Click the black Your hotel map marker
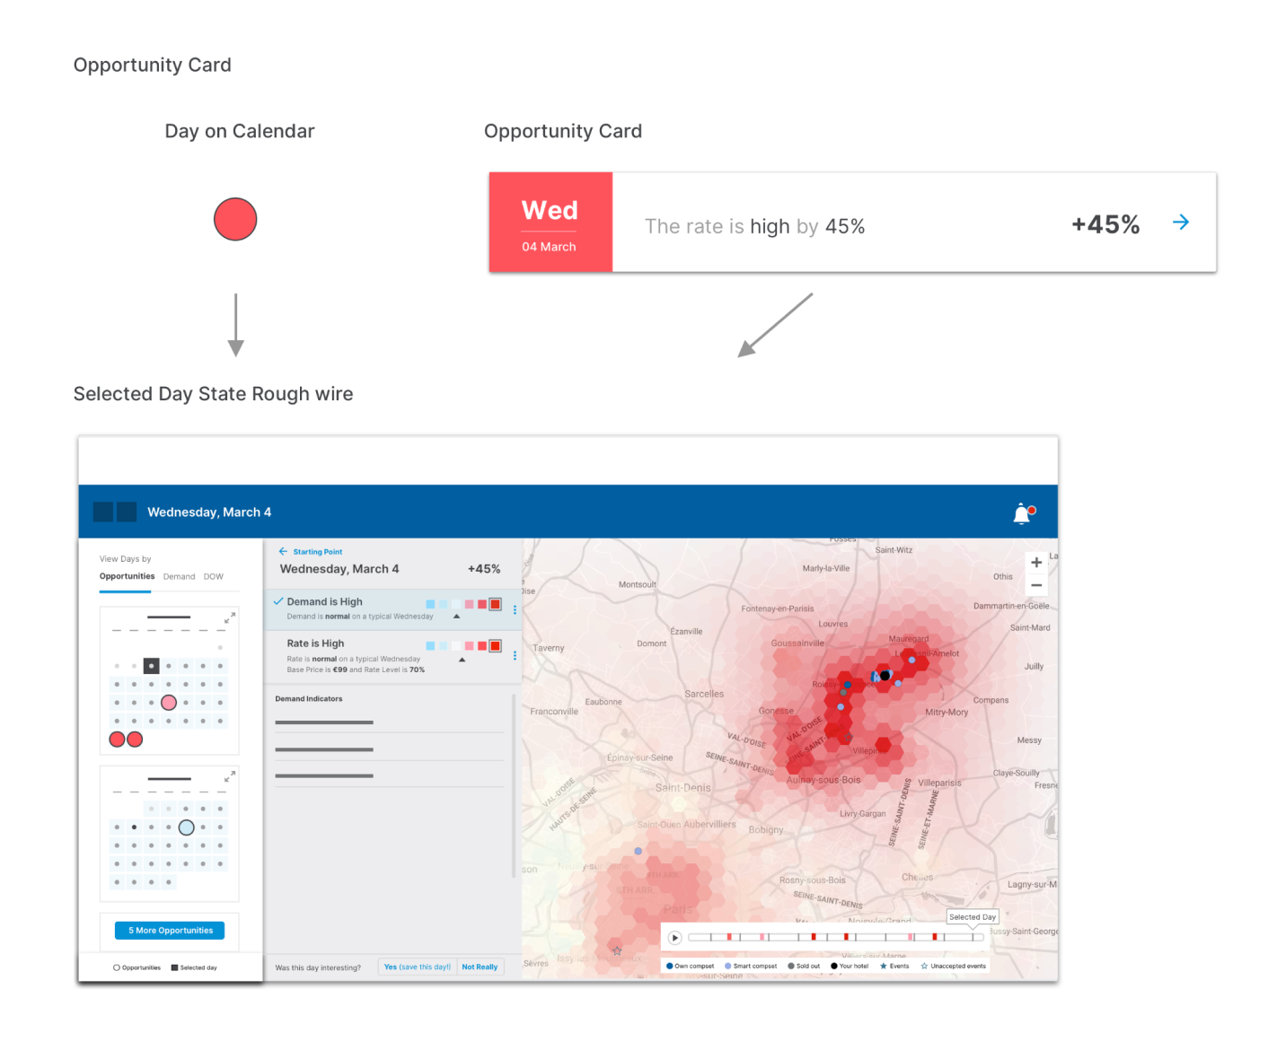Image resolution: width=1268 pixels, height=1059 pixels. 885,675
